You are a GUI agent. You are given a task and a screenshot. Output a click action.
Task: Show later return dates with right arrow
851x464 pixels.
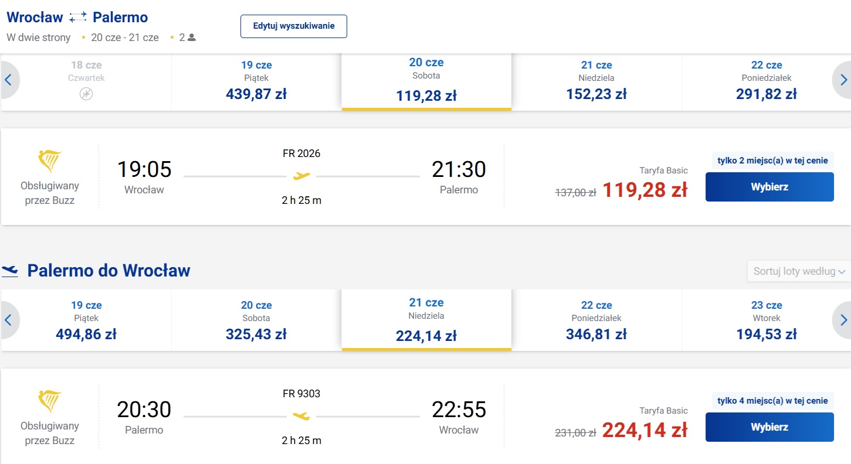(843, 320)
